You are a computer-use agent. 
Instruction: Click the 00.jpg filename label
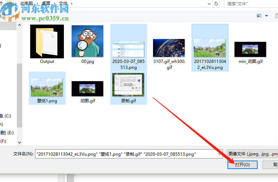tap(88, 61)
